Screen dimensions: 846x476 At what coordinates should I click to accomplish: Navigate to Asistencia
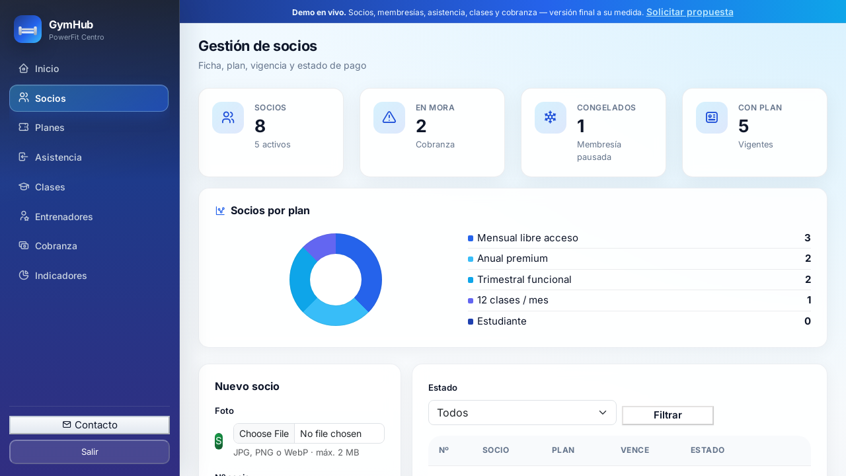click(x=89, y=157)
